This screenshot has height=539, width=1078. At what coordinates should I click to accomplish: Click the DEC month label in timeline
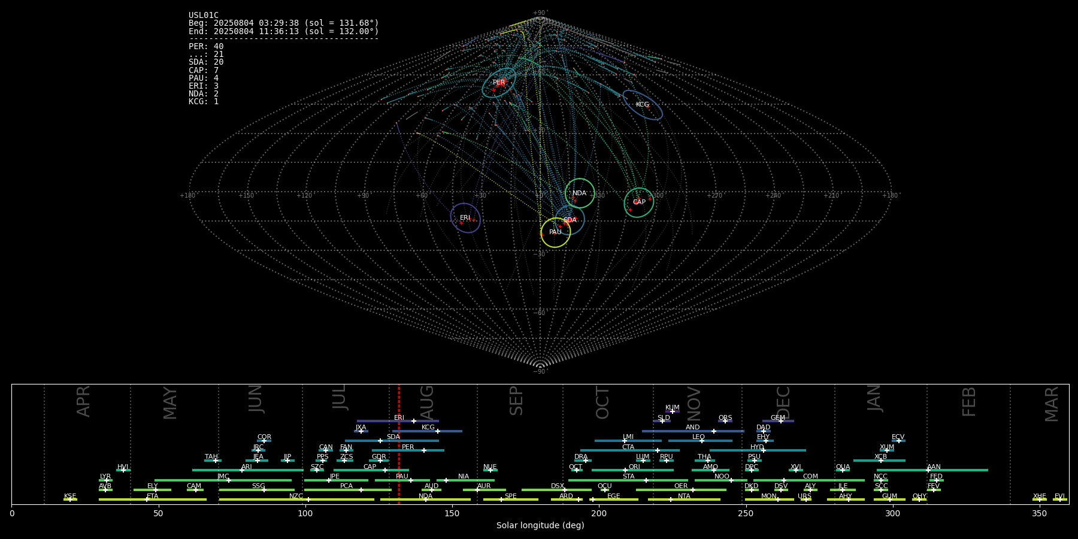pyautogui.click(x=783, y=402)
